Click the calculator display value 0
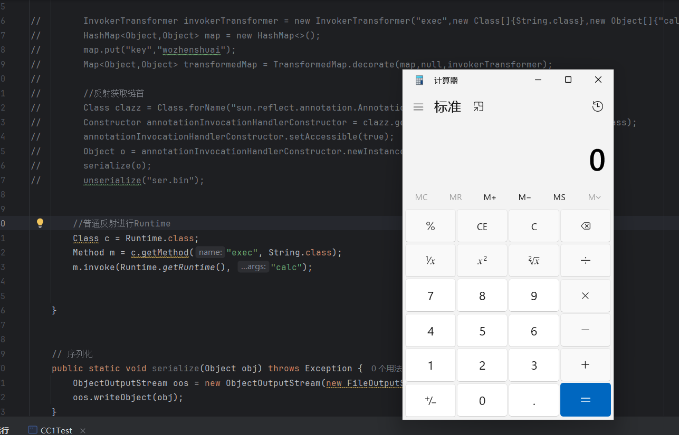 (x=597, y=161)
